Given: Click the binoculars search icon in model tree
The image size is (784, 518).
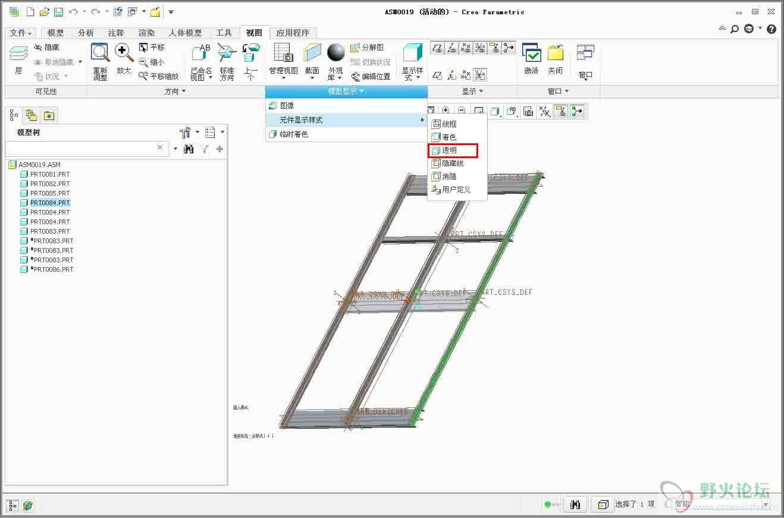Looking at the screenshot, I should (189, 149).
